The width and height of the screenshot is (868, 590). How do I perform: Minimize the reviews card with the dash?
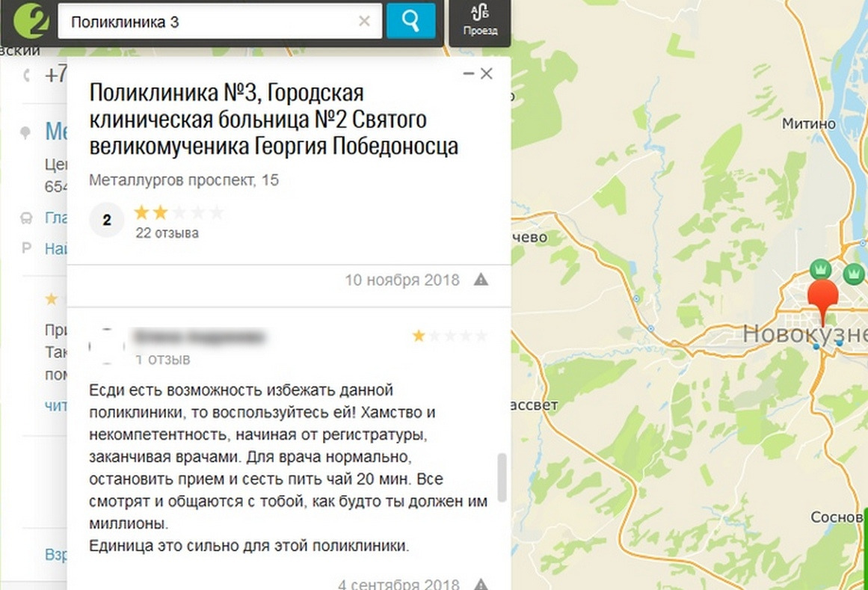point(468,73)
